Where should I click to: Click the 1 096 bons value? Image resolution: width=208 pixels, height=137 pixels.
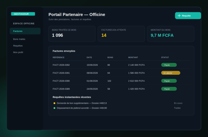[57, 35]
